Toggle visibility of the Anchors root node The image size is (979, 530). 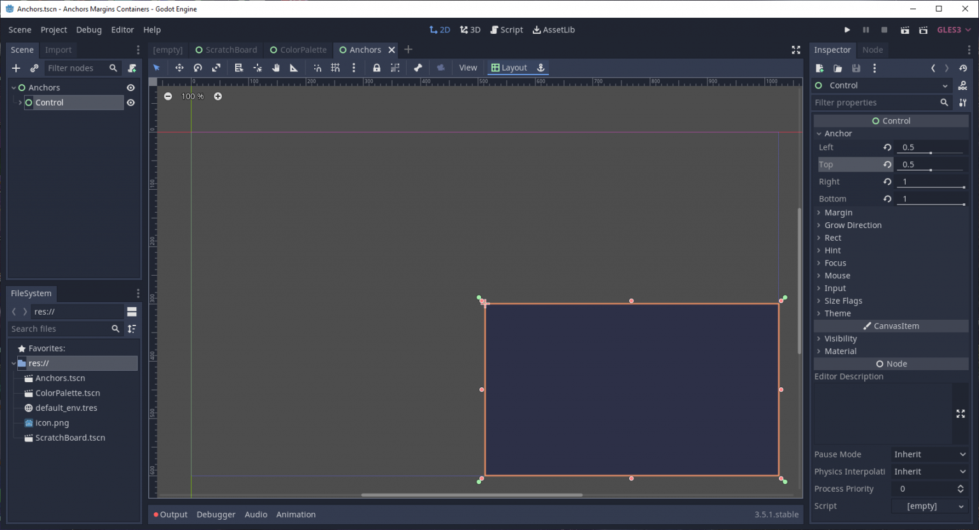[x=131, y=87]
